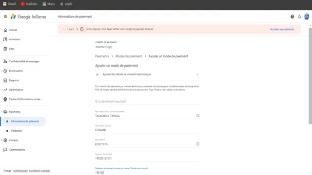Open the hamburger main menu

(x=5, y=17)
